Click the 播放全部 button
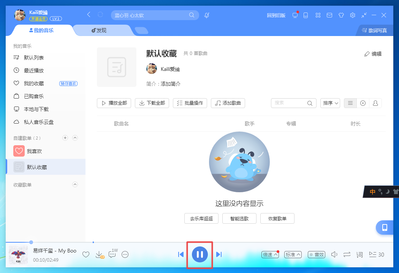 click(x=114, y=103)
